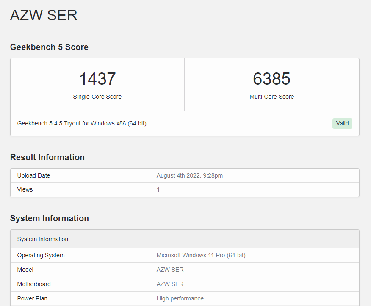This screenshot has width=371, height=306.
Task: Select the Geekbench 5.4.5 Tryout version text
Action: pyautogui.click(x=82, y=123)
